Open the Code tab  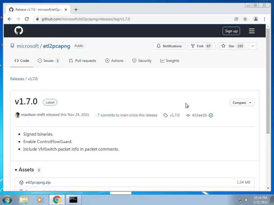coord(22,61)
